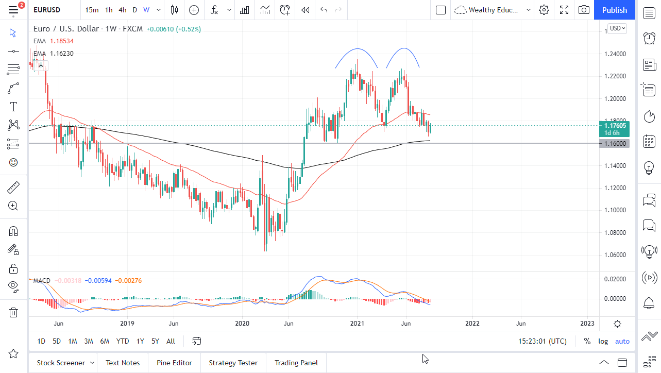Open the Indicators menu
The image size is (661, 373).
[213, 10]
